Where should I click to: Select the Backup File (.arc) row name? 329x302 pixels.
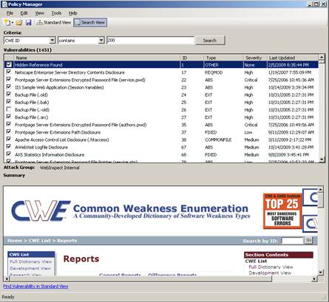[32, 117]
